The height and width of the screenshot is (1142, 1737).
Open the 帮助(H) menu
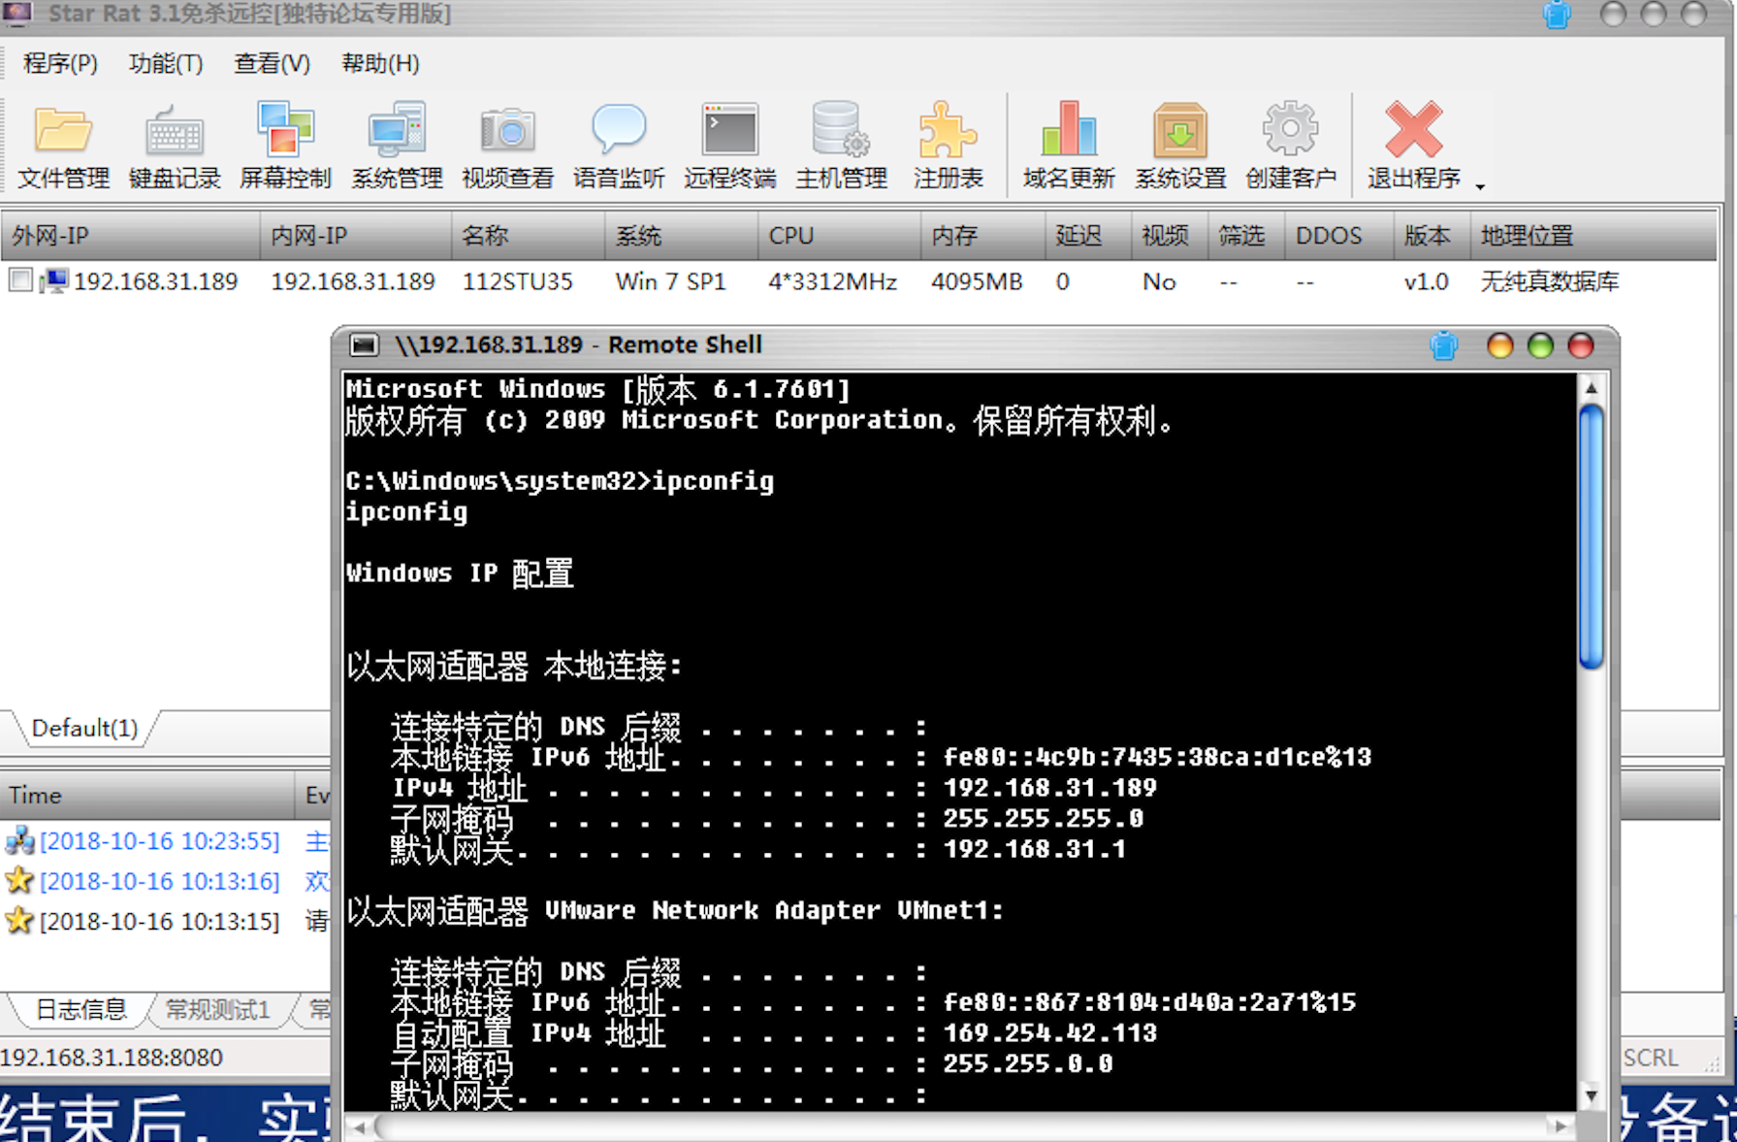coord(380,63)
